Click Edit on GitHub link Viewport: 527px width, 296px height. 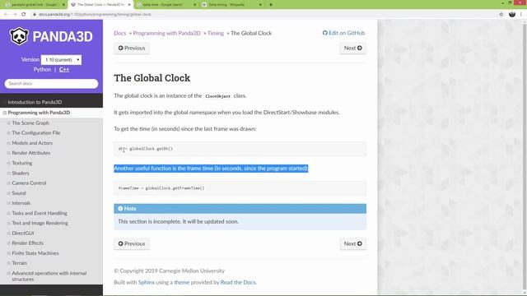[343, 33]
